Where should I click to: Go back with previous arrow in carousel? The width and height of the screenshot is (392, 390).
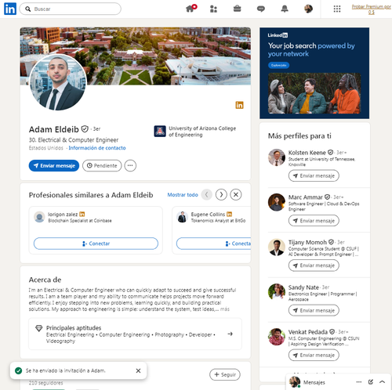pyautogui.click(x=206, y=195)
